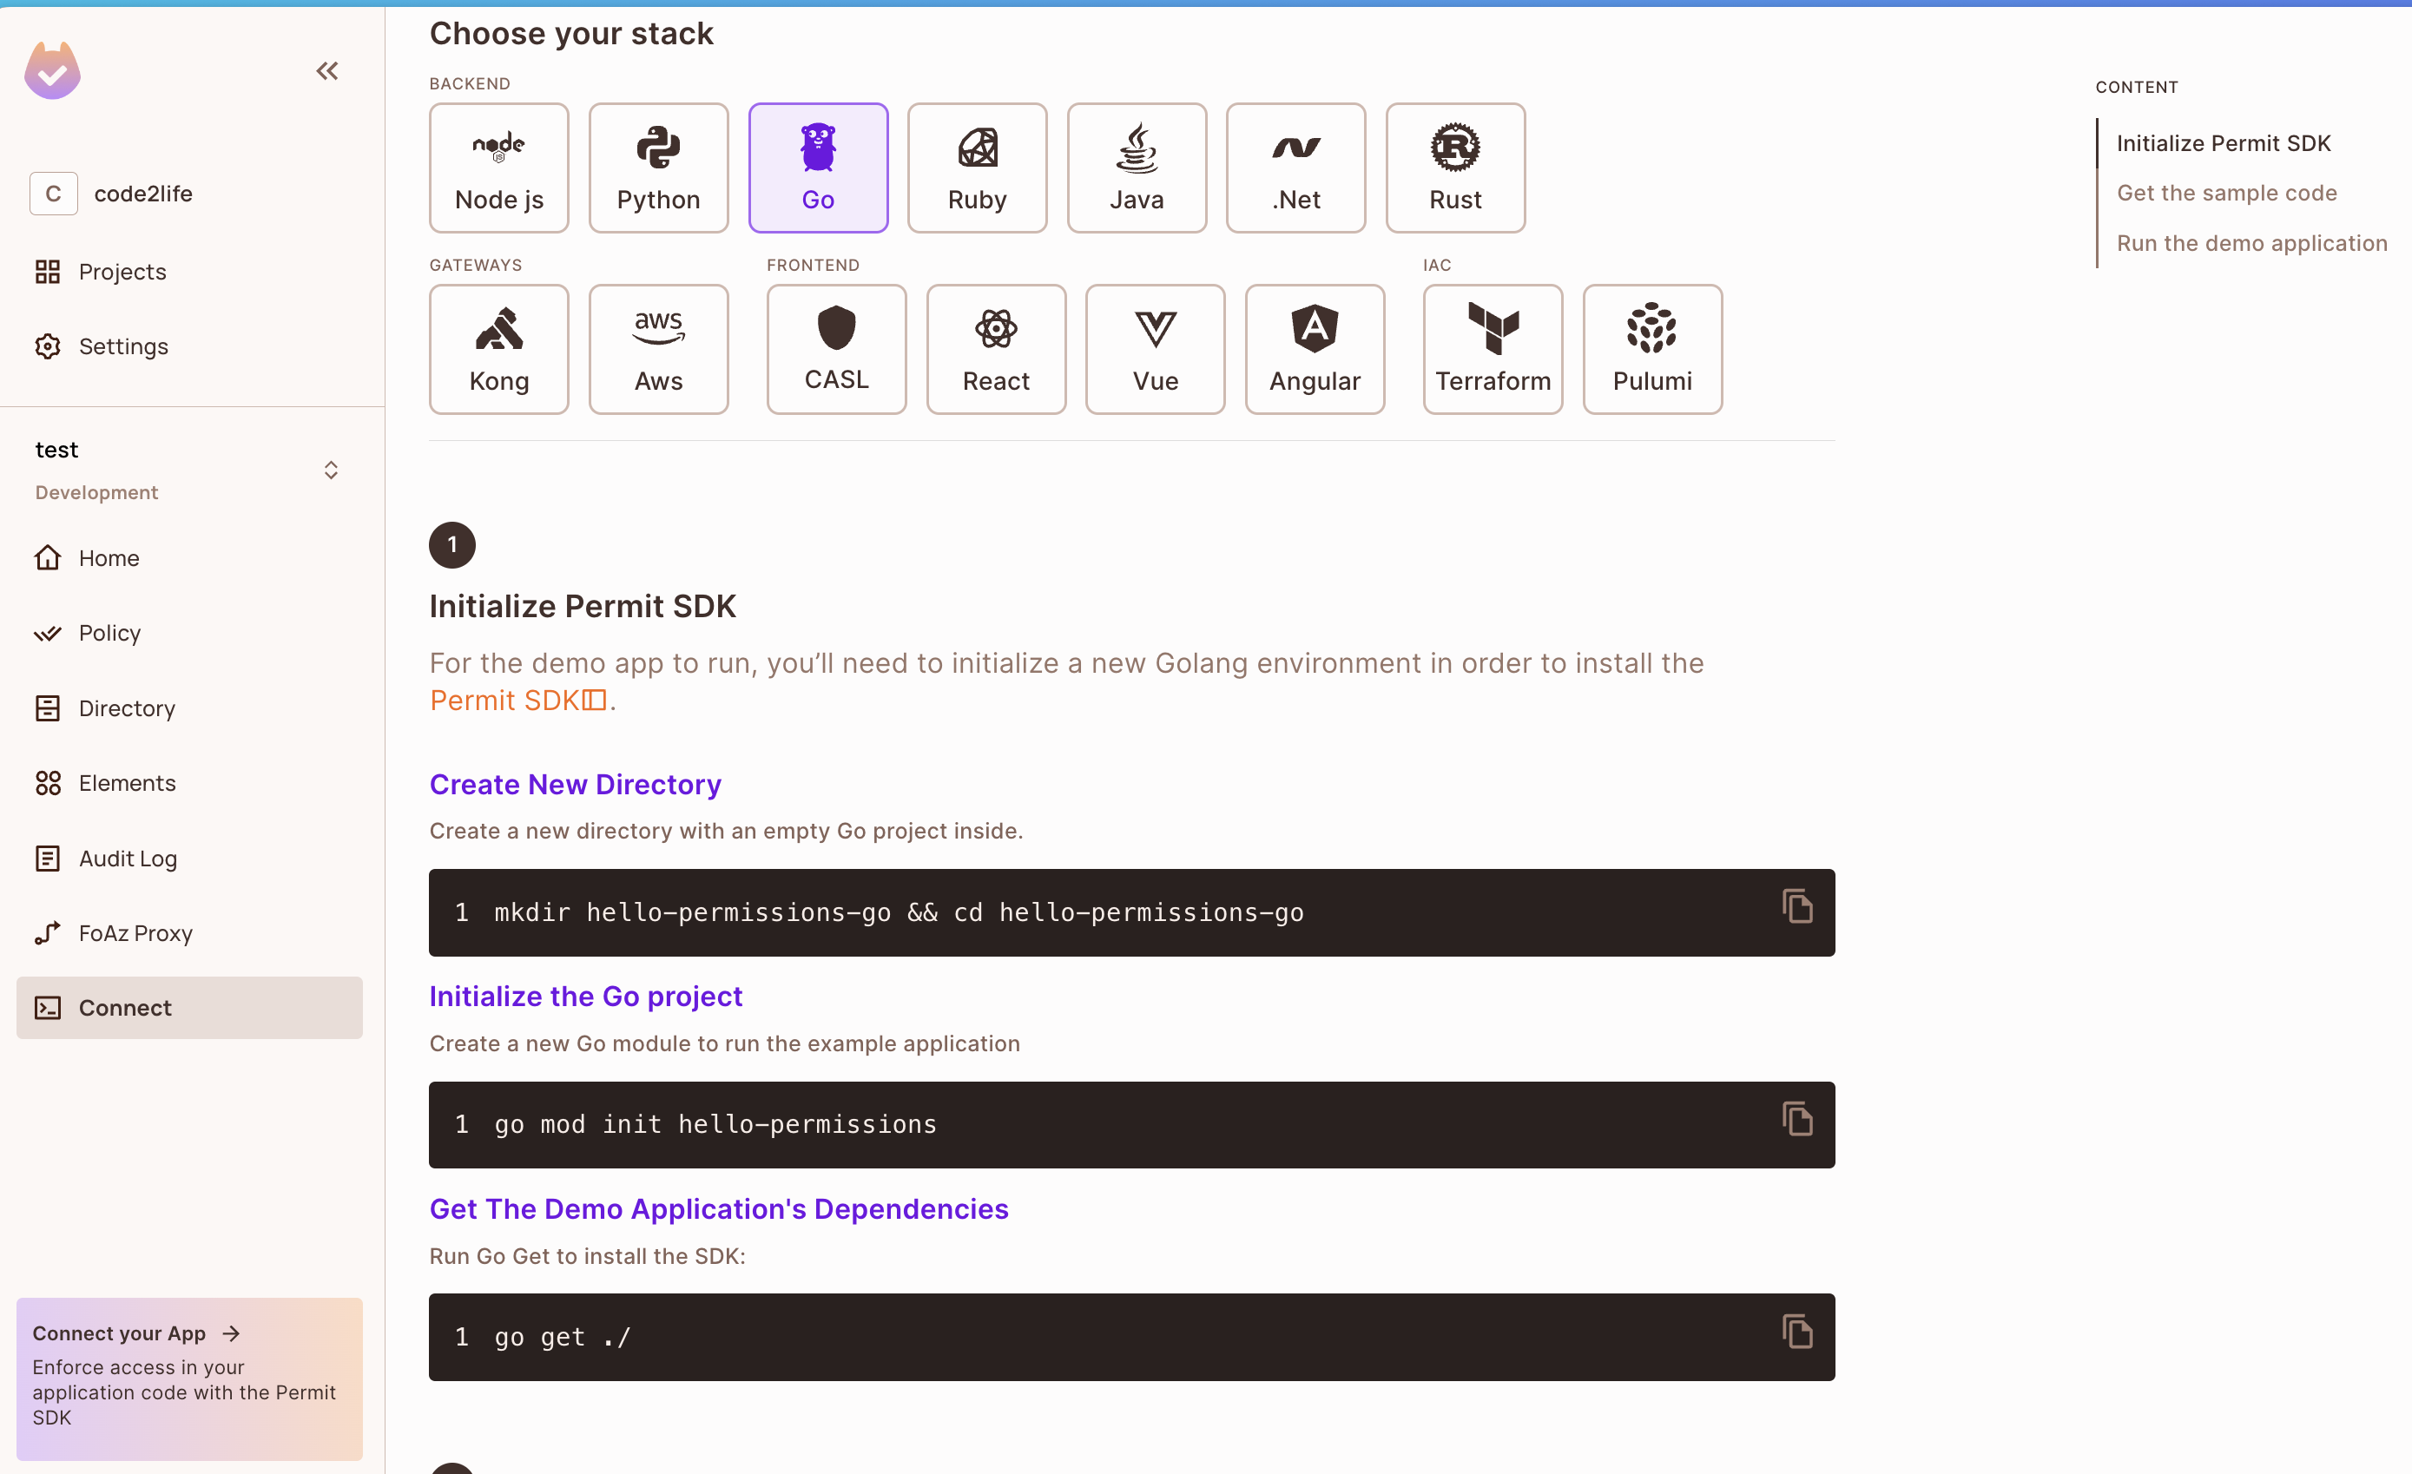This screenshot has width=2412, height=1474.
Task: Click Get The Demo Application's Dependencies heading
Action: coord(720,1208)
